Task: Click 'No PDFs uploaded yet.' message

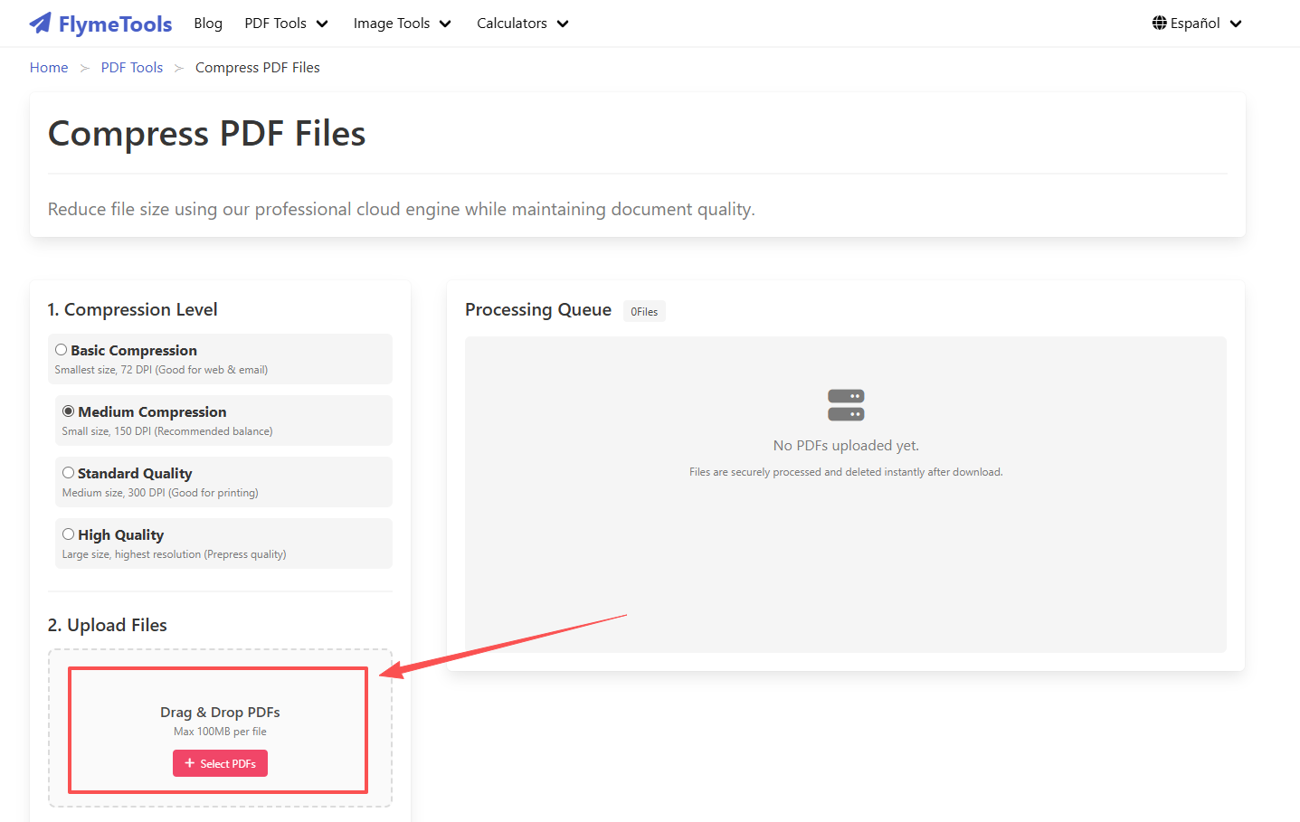Action: pyautogui.click(x=846, y=446)
